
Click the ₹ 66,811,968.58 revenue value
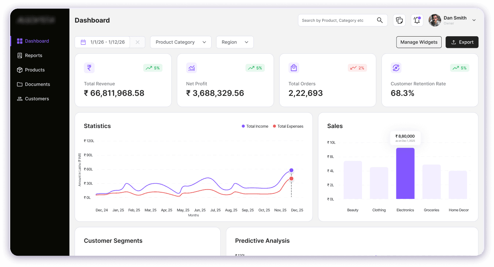(x=114, y=93)
